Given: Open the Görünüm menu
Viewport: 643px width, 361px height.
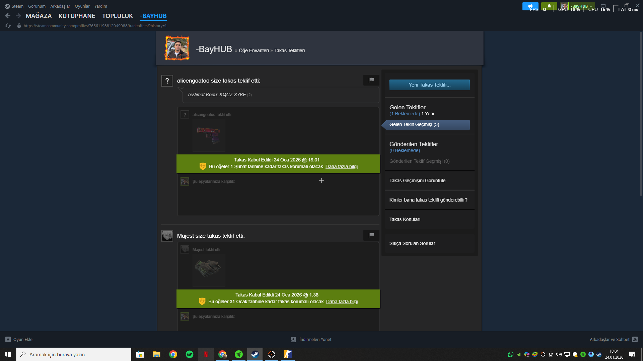Looking at the screenshot, I should (37, 6).
